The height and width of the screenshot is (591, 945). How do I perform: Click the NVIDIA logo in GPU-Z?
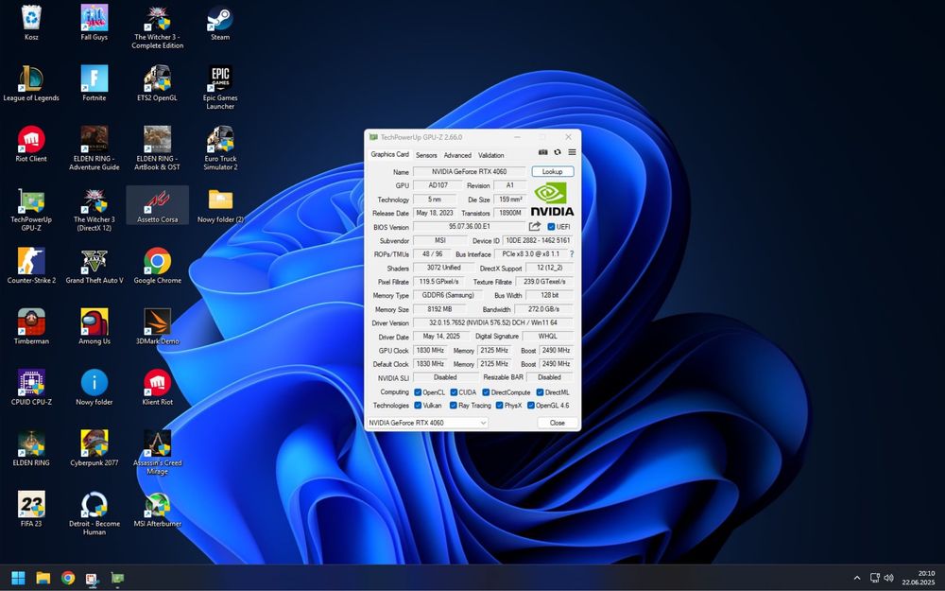tap(552, 199)
